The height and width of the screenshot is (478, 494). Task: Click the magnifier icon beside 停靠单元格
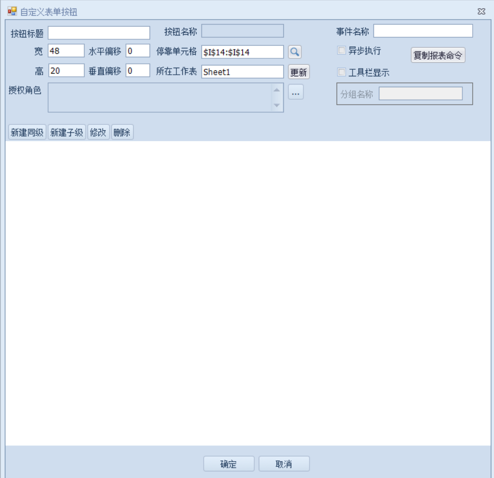[x=295, y=52]
